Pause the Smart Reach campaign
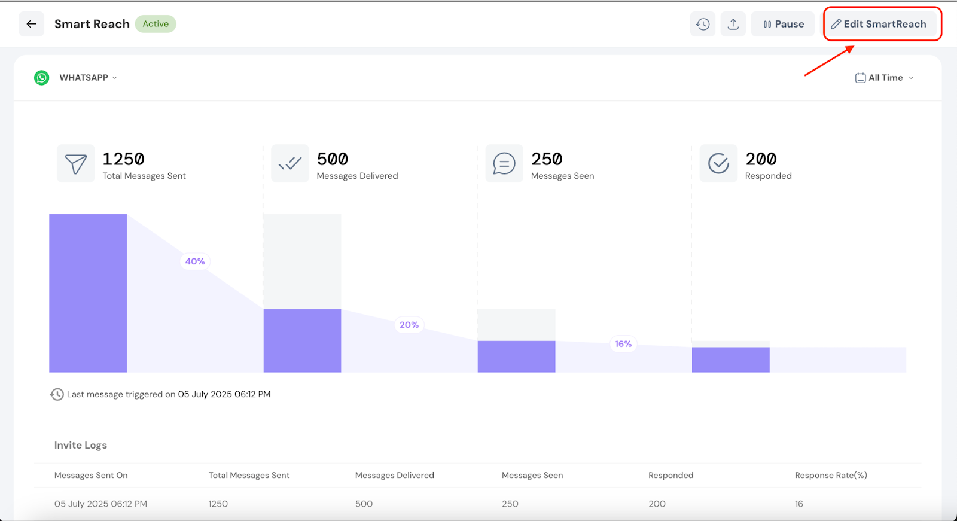This screenshot has height=521, width=957. pyautogui.click(x=783, y=24)
